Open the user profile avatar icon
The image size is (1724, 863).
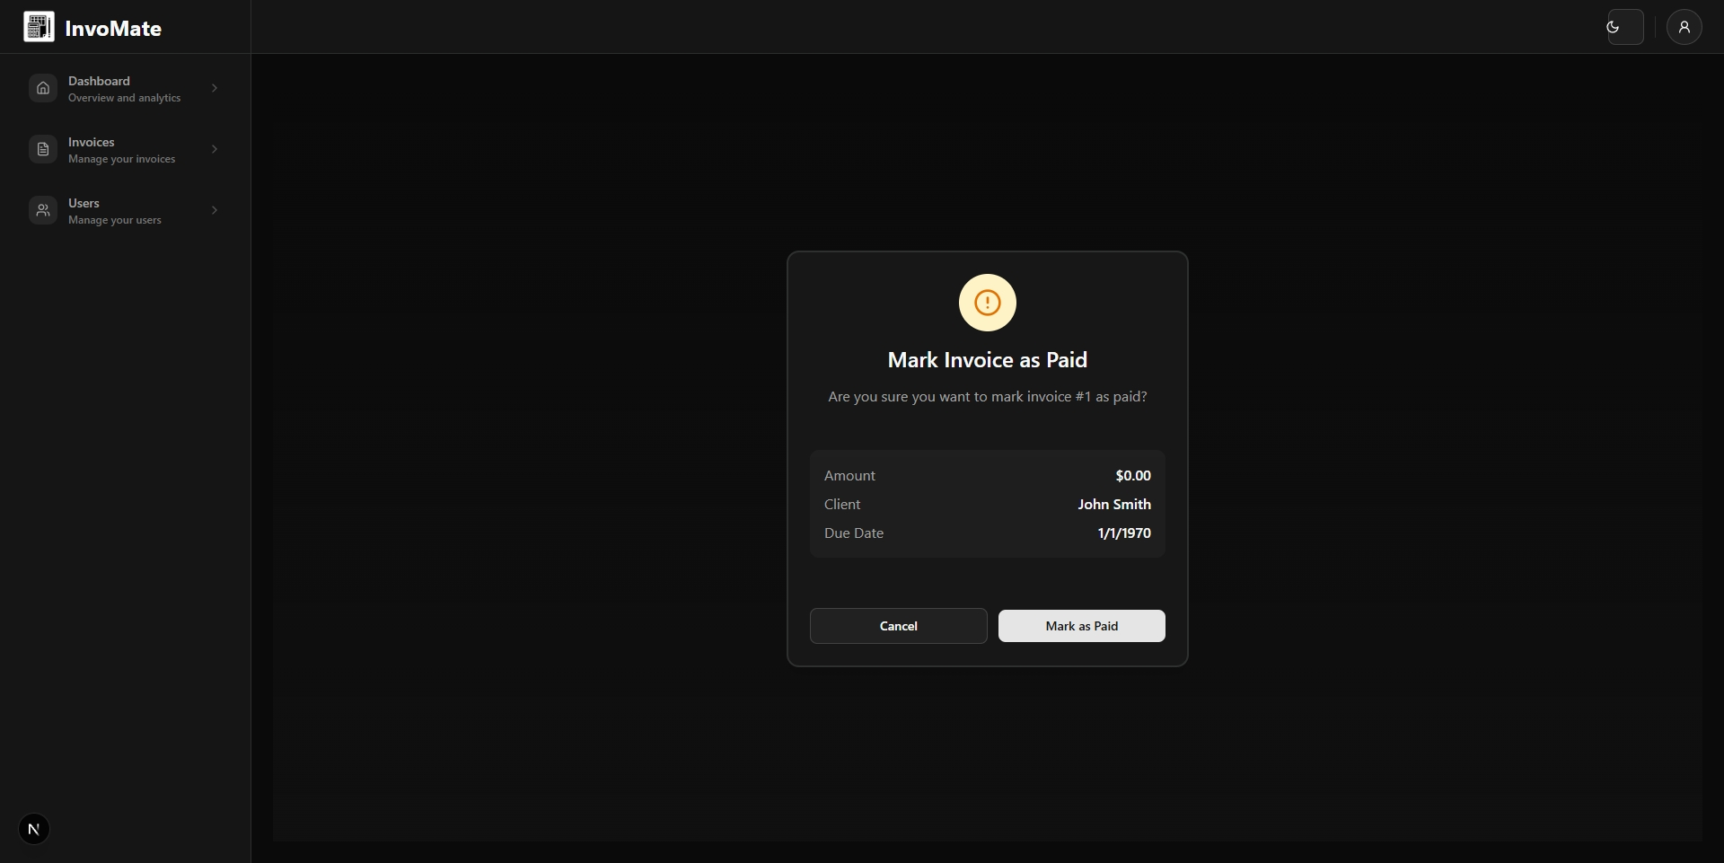1684,27
